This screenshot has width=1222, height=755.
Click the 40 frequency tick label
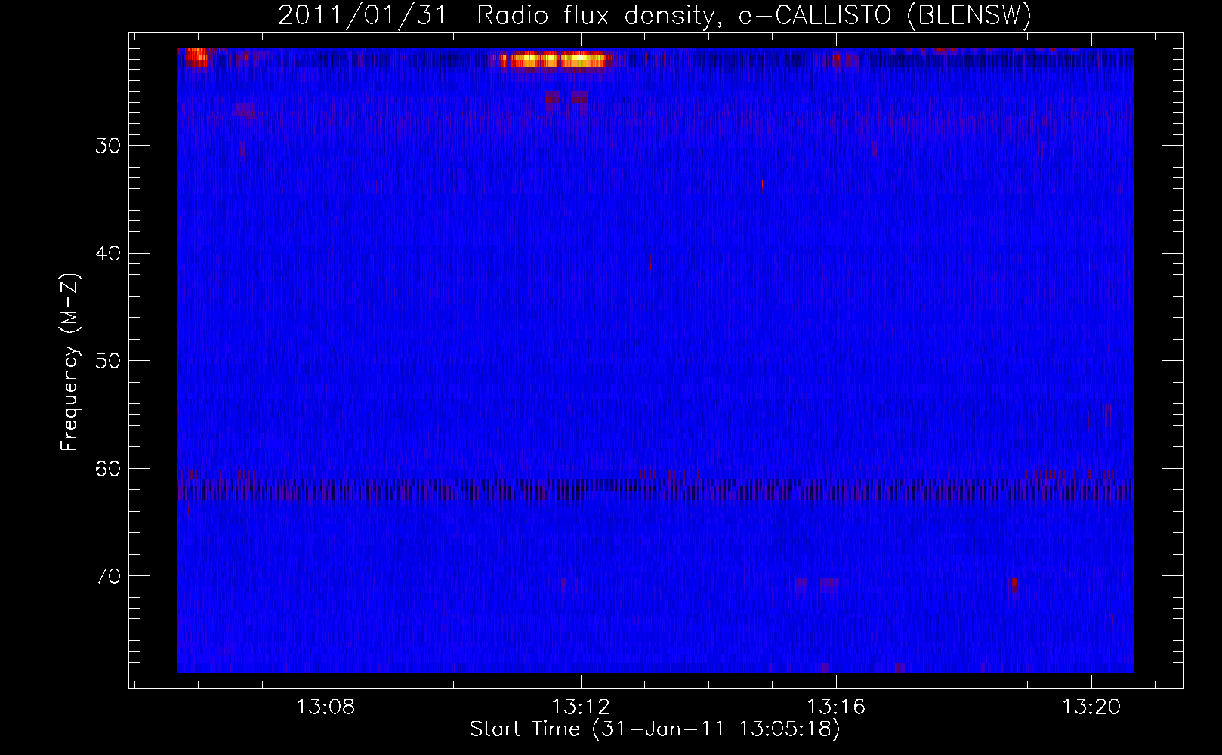pos(108,254)
